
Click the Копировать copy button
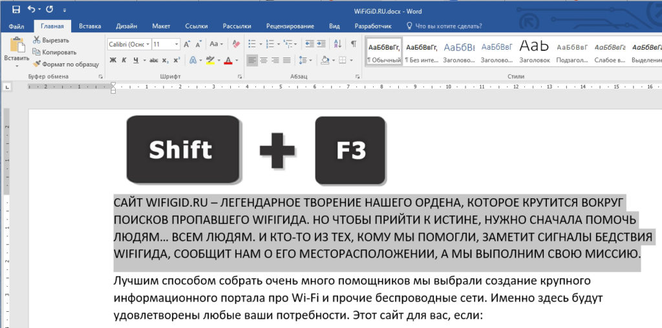pos(55,52)
